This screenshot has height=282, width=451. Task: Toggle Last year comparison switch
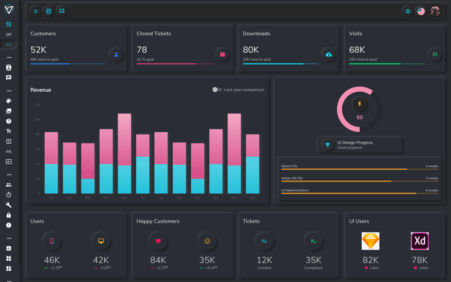coord(217,90)
